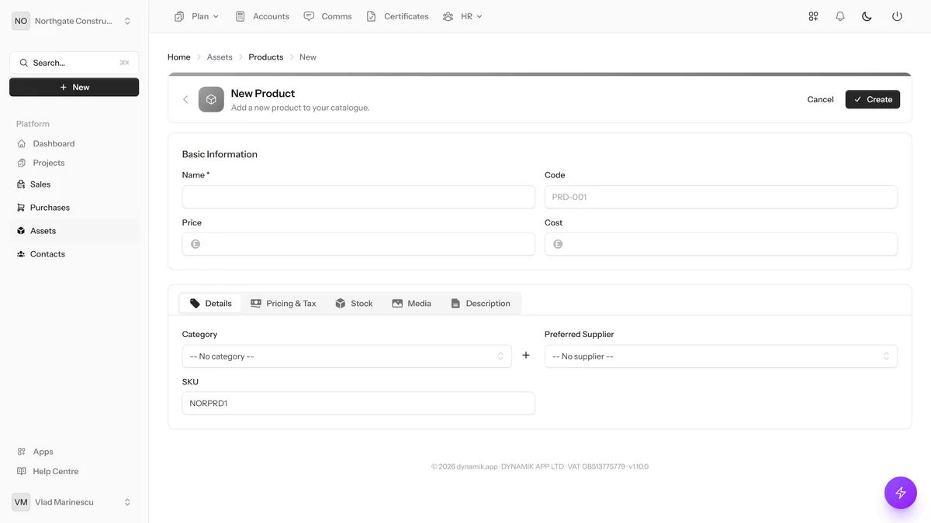Focus the Price input field
This screenshot has width=931, height=523.
tap(358, 244)
